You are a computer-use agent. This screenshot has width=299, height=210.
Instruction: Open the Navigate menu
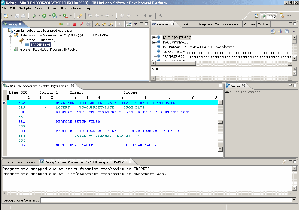pos(25,8)
